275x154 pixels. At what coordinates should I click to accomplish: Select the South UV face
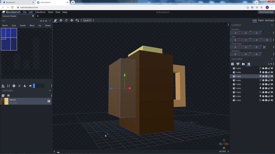point(23,26)
